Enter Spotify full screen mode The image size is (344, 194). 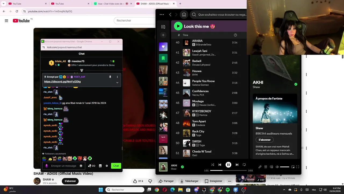click(298, 167)
